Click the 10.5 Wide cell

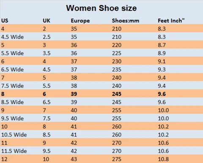(x=14, y=135)
